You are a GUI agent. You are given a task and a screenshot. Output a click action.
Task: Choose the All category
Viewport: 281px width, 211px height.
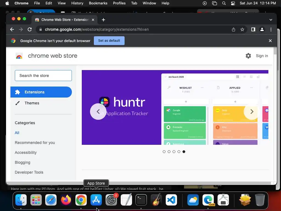[17, 133]
